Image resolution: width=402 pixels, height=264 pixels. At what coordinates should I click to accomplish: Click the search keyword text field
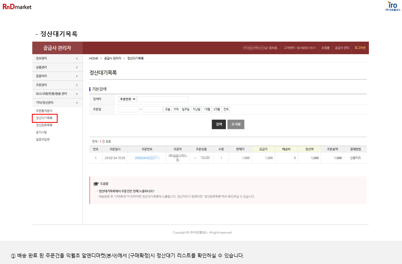pyautogui.click(x=163, y=99)
